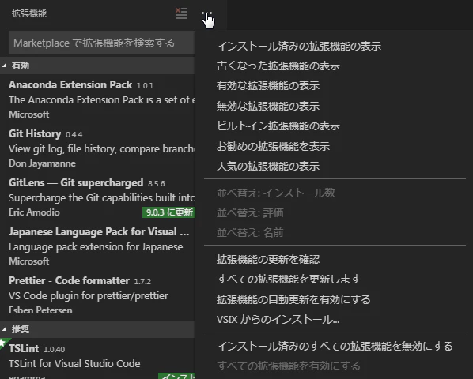
Task: Select 古くなった拡張機能の表示
Action: (x=335, y=66)
